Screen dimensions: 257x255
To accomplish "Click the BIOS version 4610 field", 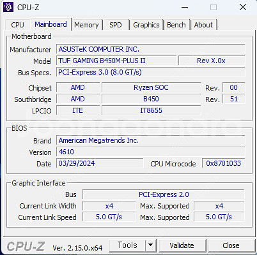I will click(x=151, y=152).
